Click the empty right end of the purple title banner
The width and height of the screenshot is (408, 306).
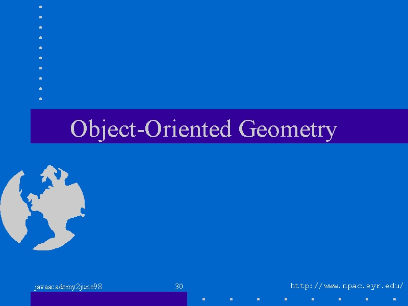[372, 126]
